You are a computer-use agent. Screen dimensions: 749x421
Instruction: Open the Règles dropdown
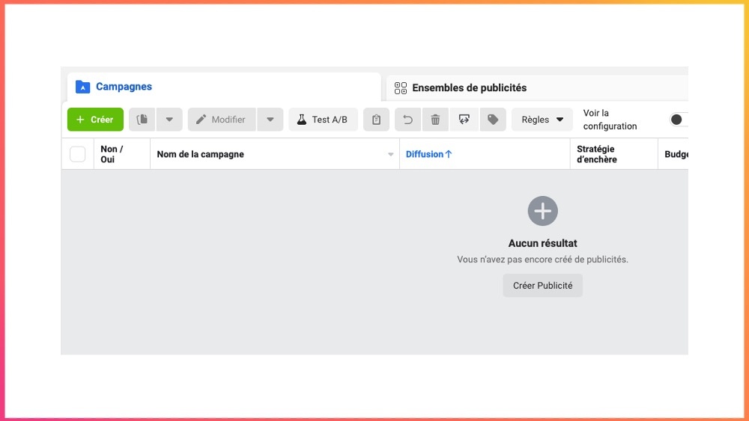542,119
